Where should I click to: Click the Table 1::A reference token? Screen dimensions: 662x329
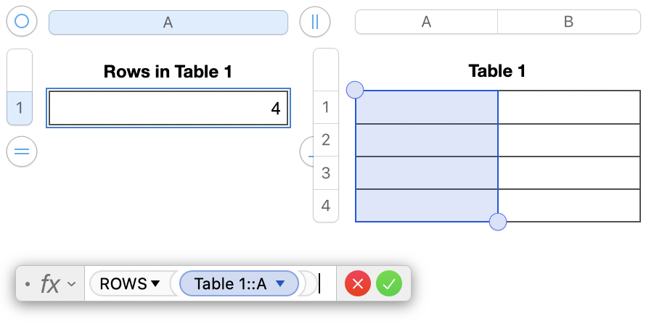(x=231, y=284)
